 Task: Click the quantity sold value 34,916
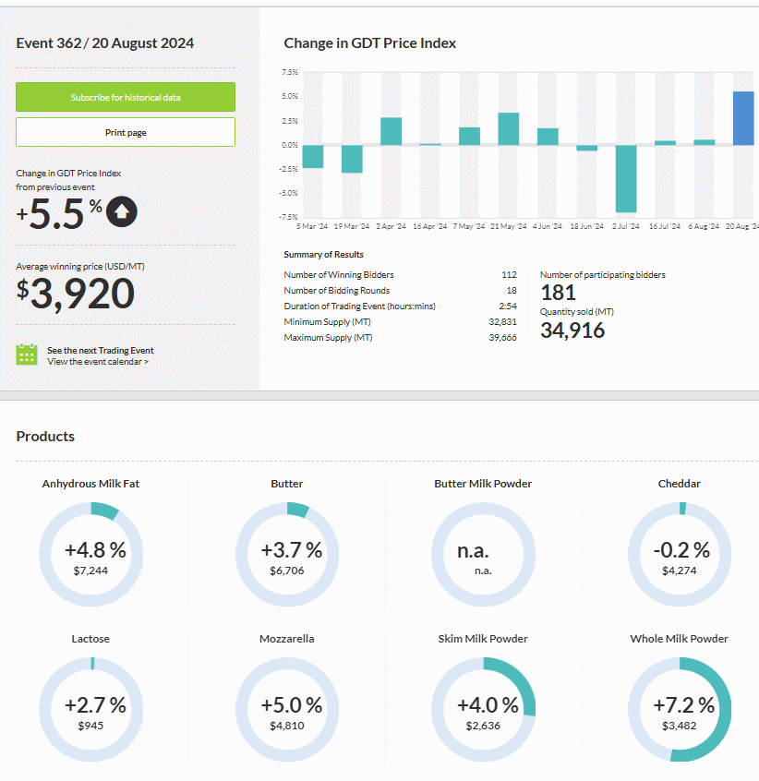tap(572, 330)
